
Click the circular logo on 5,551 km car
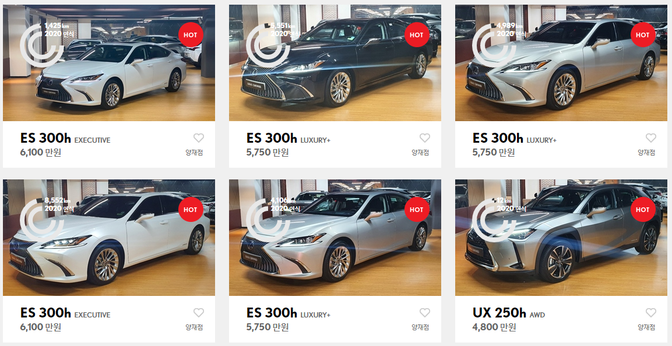click(268, 45)
